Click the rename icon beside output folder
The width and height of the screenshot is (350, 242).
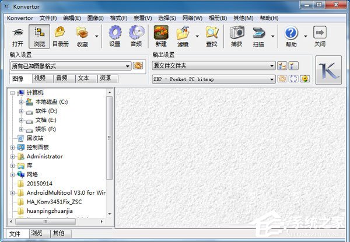coord(293,66)
